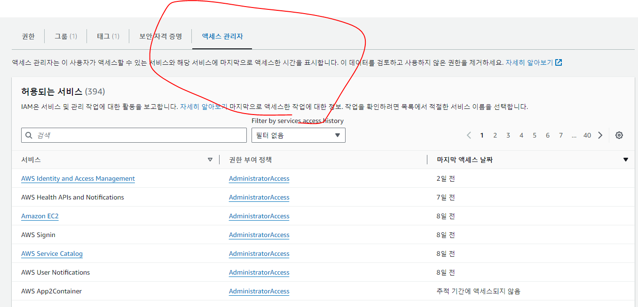This screenshot has width=638, height=307.
Task: Go to page 5 of services
Action: point(535,135)
